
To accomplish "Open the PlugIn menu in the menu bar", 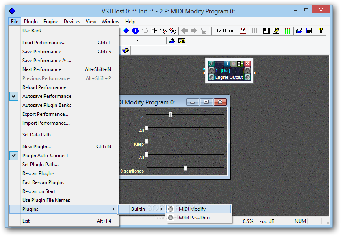I will click(x=31, y=22).
